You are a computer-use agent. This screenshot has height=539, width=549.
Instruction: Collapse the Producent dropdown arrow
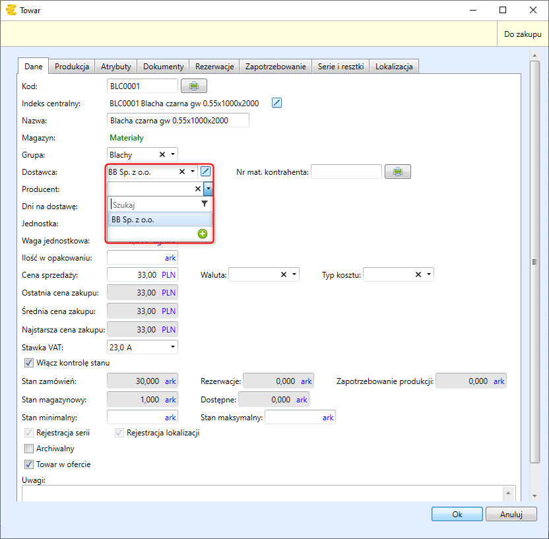tap(208, 189)
